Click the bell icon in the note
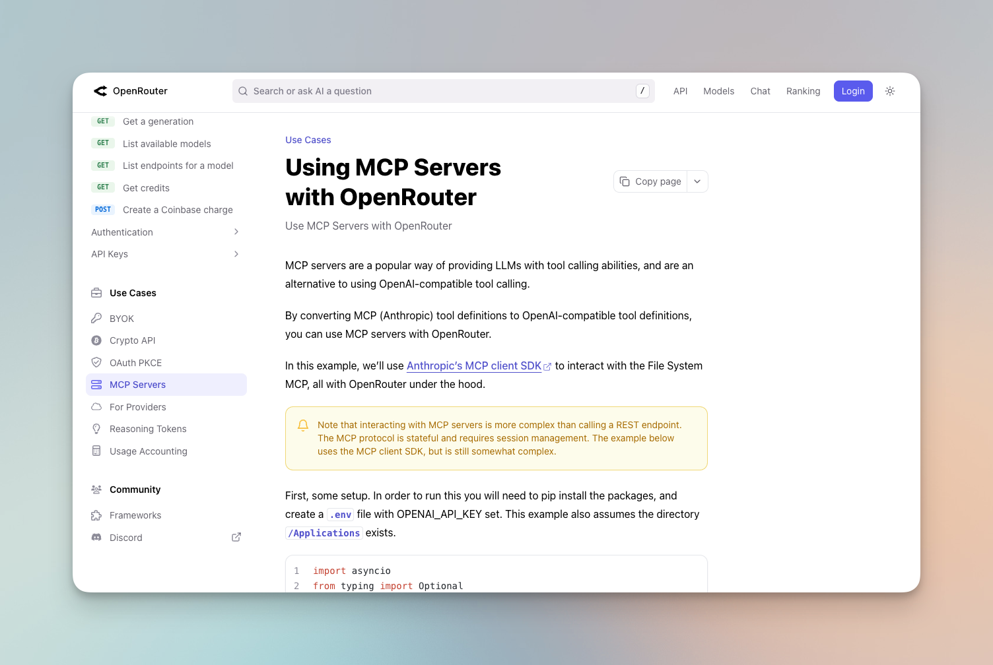Image resolution: width=993 pixels, height=665 pixels. pos(303,426)
